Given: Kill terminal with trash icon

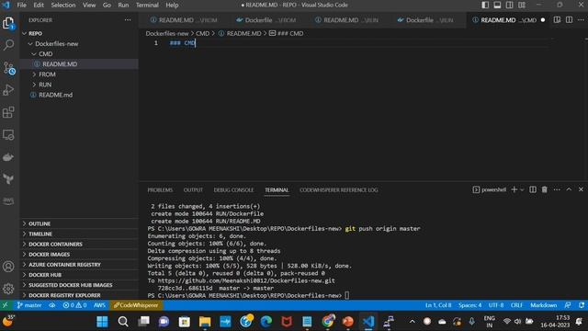Looking at the screenshot, I should pyautogui.click(x=545, y=189).
